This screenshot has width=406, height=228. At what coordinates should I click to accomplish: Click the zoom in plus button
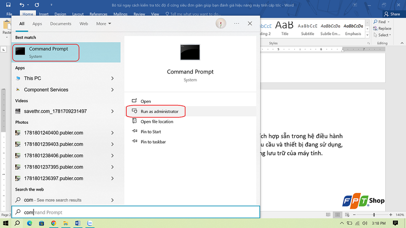tap(390, 214)
